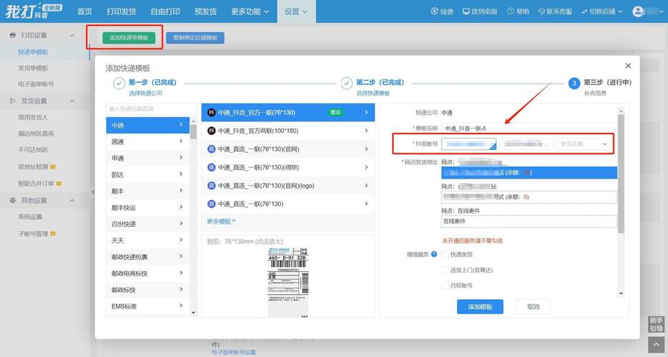Image resolution: width=668 pixels, height=357 pixels.
Task: Click the crown icon next to 子账号管理
Action: [x=53, y=233]
